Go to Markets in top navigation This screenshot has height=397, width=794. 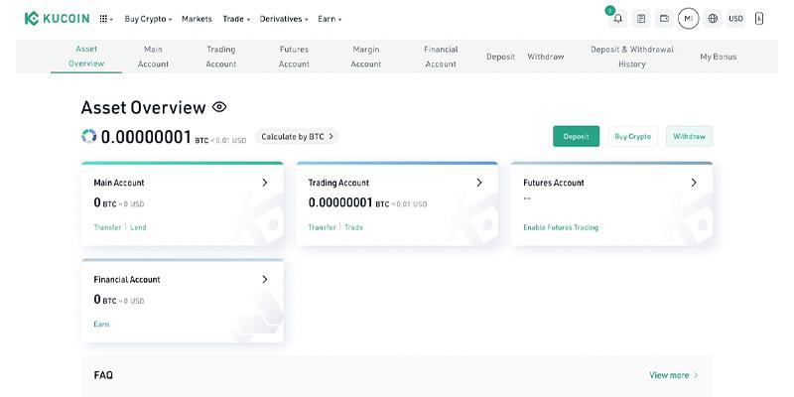[197, 19]
